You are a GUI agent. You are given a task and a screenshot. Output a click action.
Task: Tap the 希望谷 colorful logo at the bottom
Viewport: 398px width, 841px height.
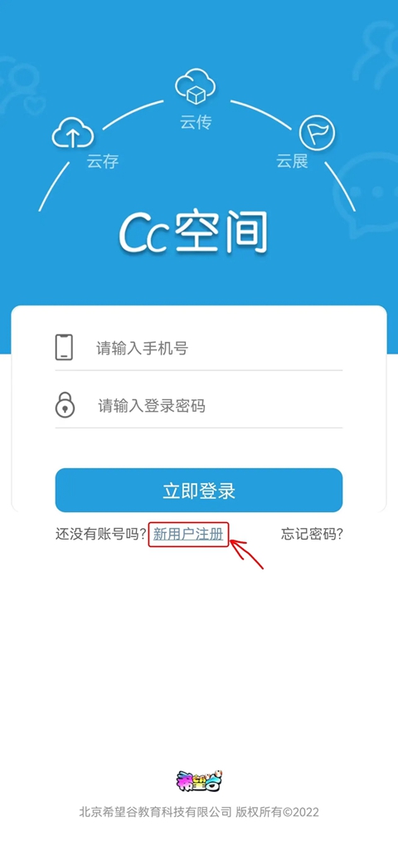(199, 781)
